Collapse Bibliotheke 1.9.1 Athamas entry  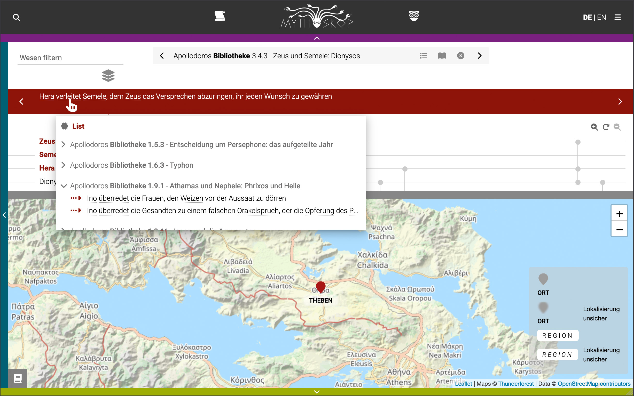pyautogui.click(x=181, y=186)
